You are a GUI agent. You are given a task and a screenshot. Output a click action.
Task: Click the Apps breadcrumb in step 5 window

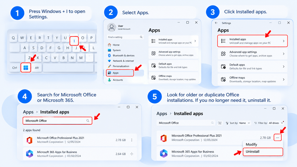[x=162, y=114]
